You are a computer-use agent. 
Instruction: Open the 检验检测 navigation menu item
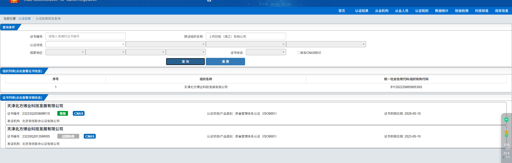point(462,11)
